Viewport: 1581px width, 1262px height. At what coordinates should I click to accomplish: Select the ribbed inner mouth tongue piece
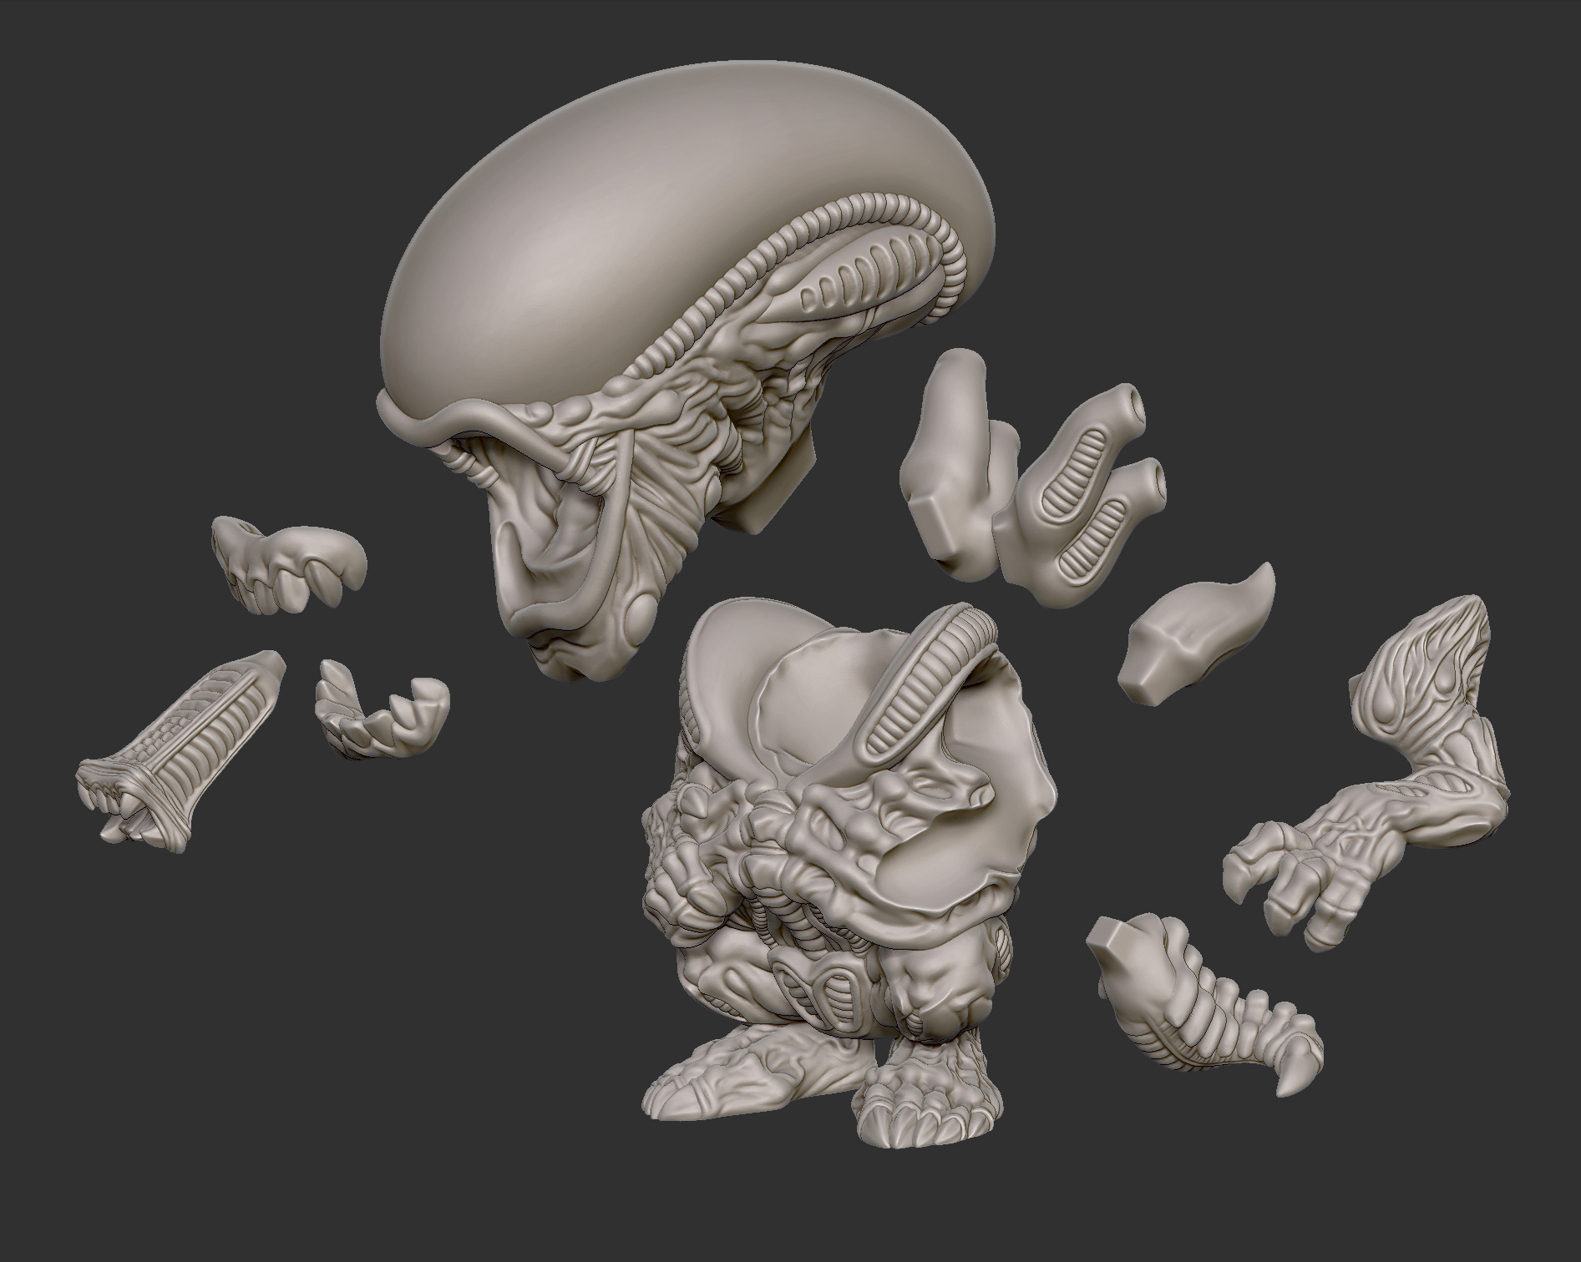tap(180, 751)
